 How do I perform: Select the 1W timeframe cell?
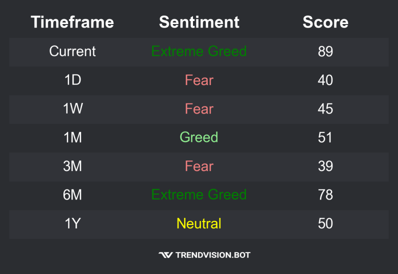click(72, 108)
